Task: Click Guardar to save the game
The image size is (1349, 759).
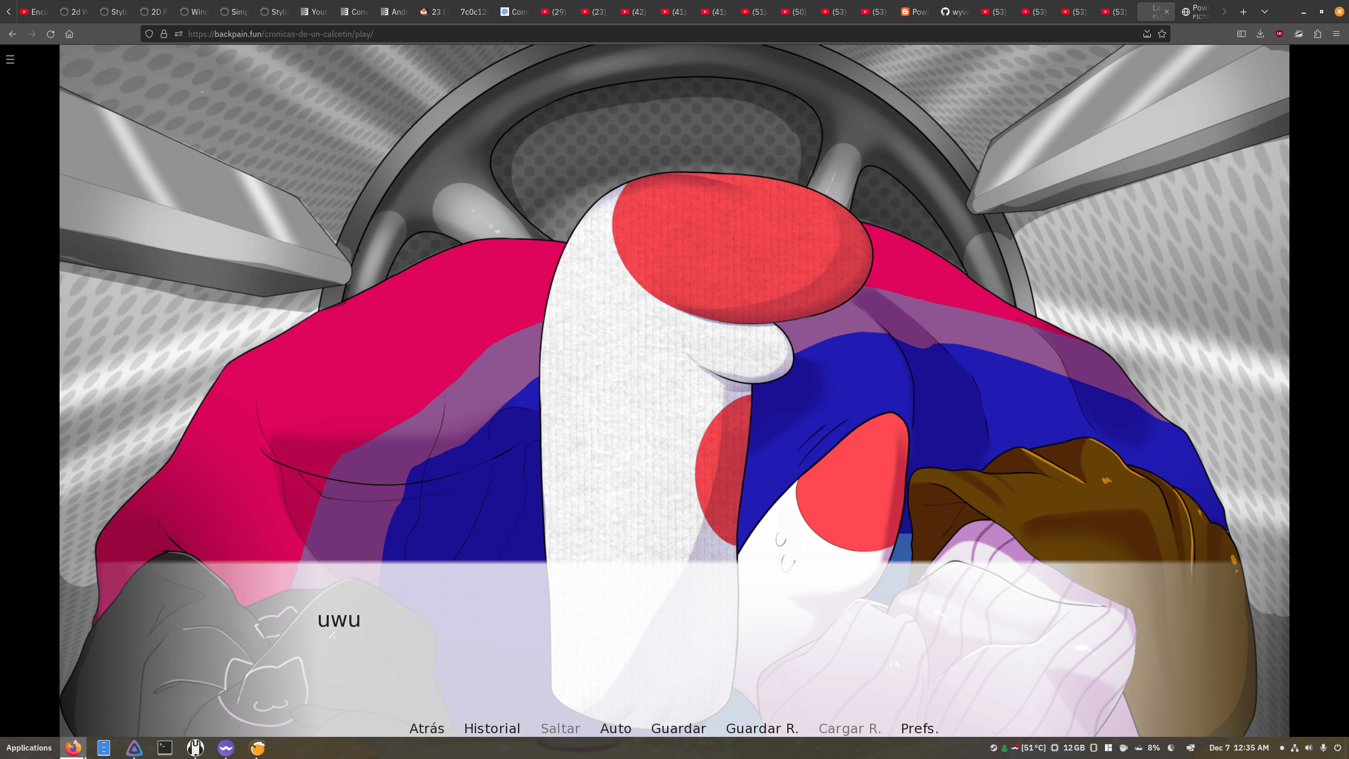Action: (x=678, y=728)
